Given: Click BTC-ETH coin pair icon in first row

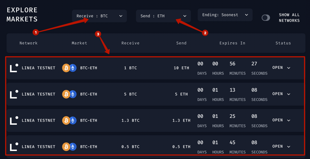Looking at the screenshot, I should (69, 68).
